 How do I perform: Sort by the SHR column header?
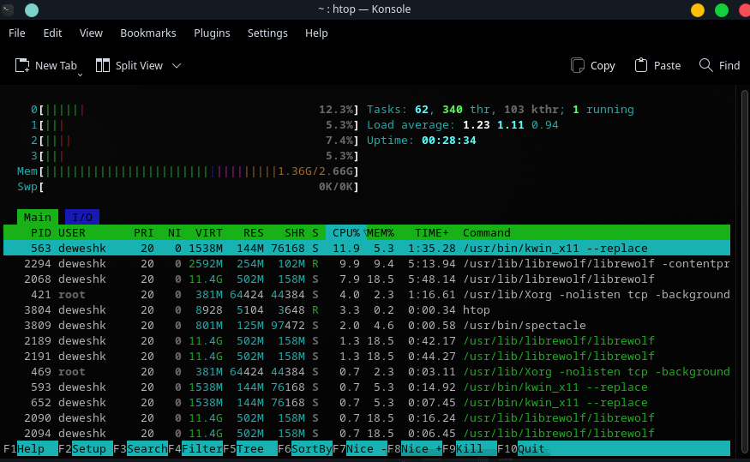[295, 233]
